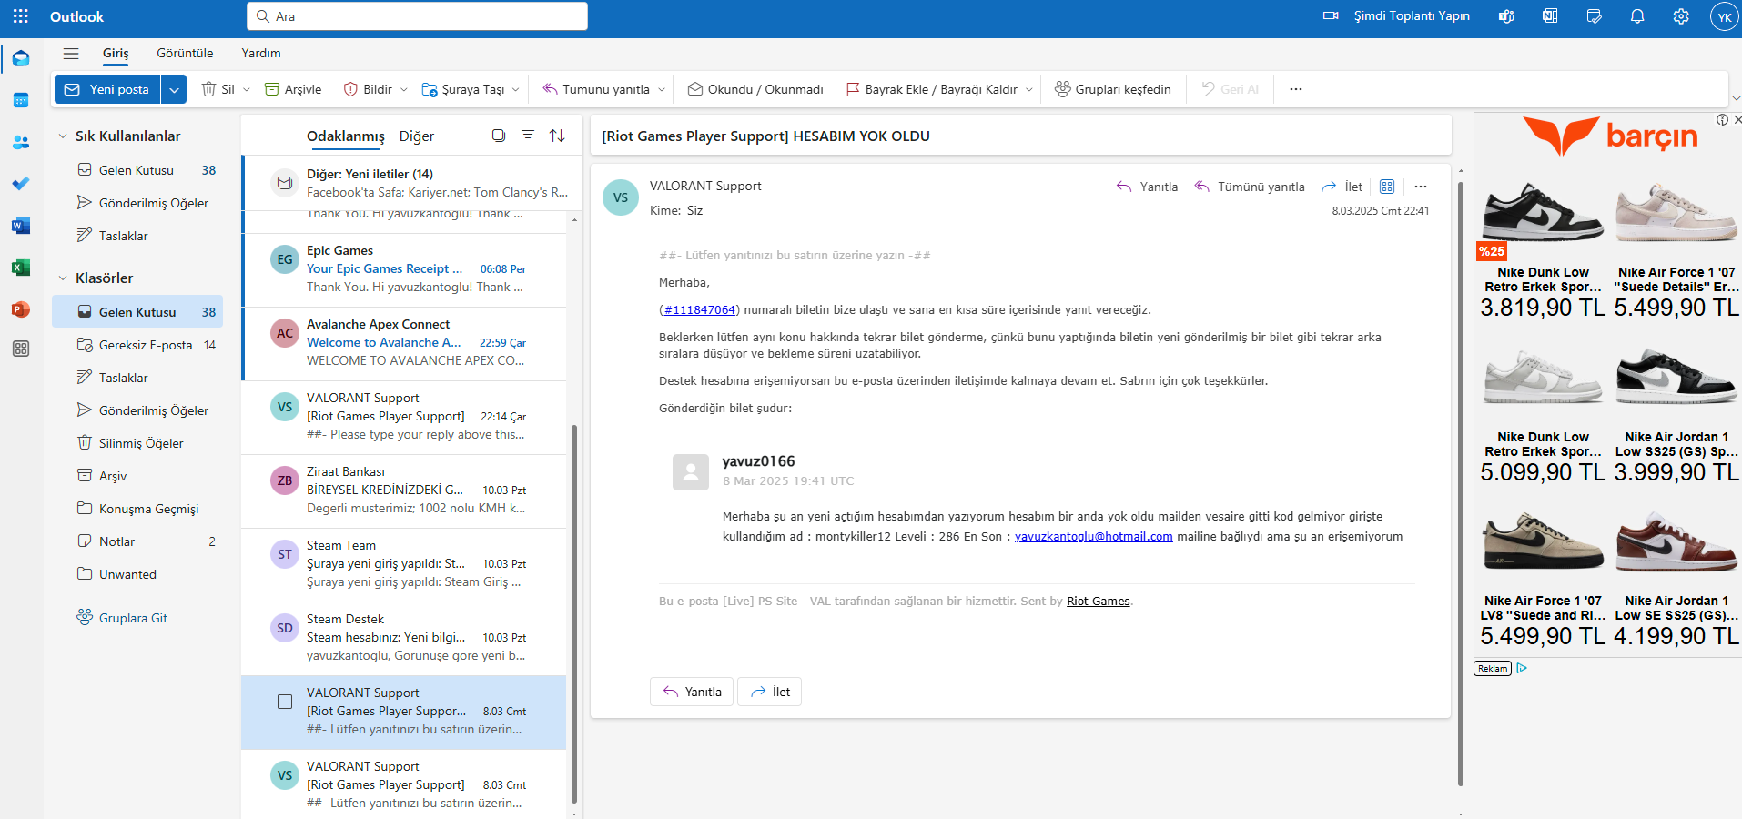The width and height of the screenshot is (1742, 819).
Task: Open Mail app in left rail
Action: 21,59
